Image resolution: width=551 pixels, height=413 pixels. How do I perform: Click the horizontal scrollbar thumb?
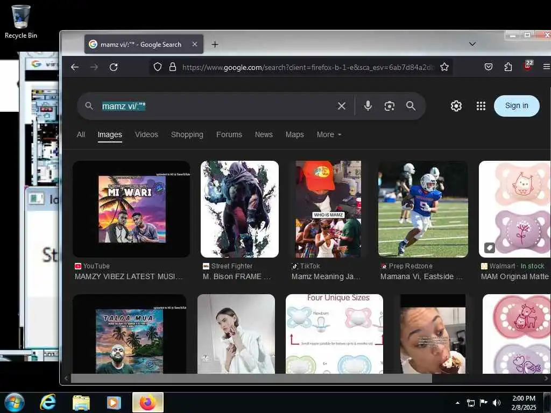pyautogui.click(x=251, y=378)
